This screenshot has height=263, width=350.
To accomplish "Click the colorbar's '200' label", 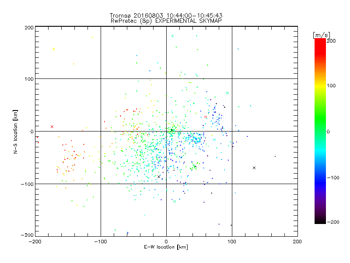I will click(331, 41).
